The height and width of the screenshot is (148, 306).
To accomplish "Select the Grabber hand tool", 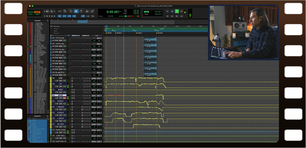I will pos(81,11).
